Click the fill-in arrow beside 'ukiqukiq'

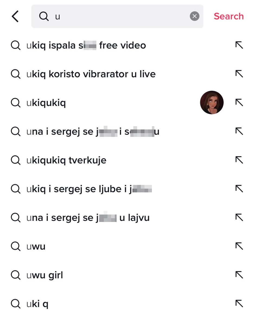pyautogui.click(x=239, y=102)
